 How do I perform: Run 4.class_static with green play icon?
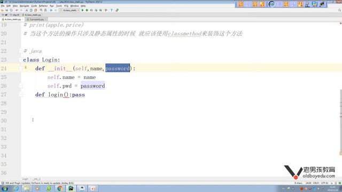coord(83,10)
